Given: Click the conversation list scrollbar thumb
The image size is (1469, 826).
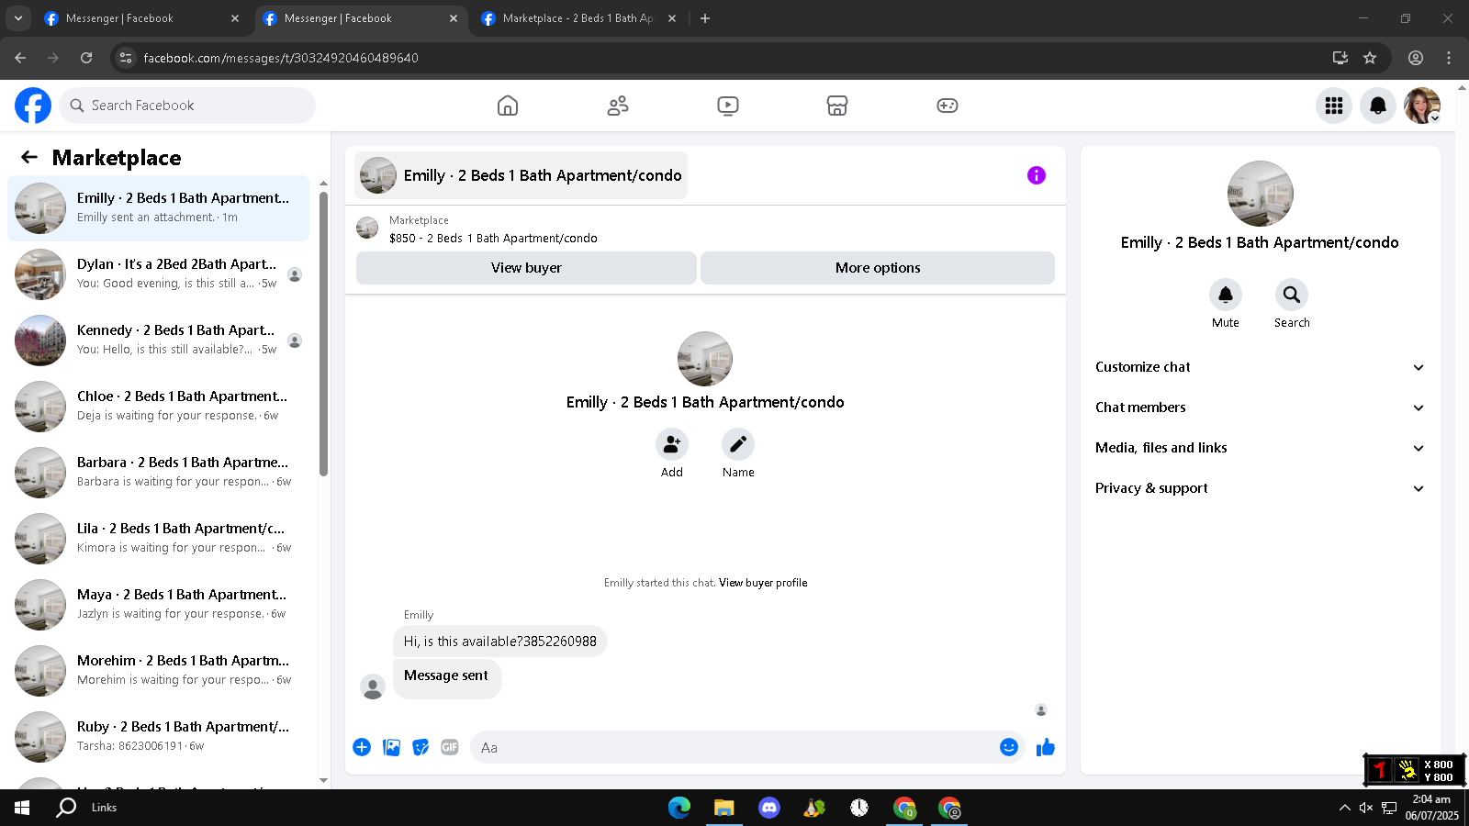Looking at the screenshot, I should click(x=323, y=334).
